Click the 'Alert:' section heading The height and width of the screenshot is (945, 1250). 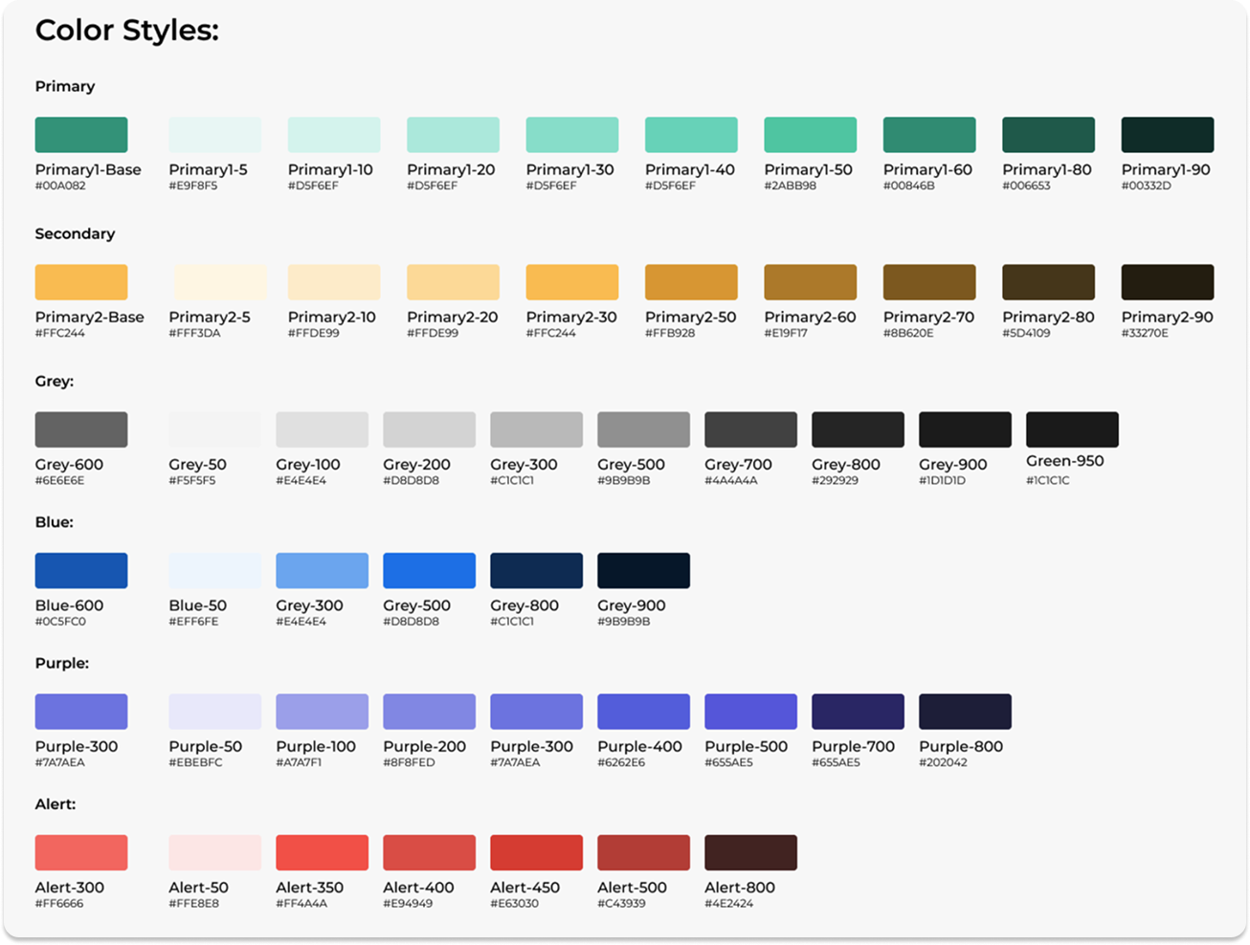[56, 804]
